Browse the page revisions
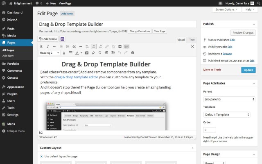The image size is (262, 164). [227, 54]
